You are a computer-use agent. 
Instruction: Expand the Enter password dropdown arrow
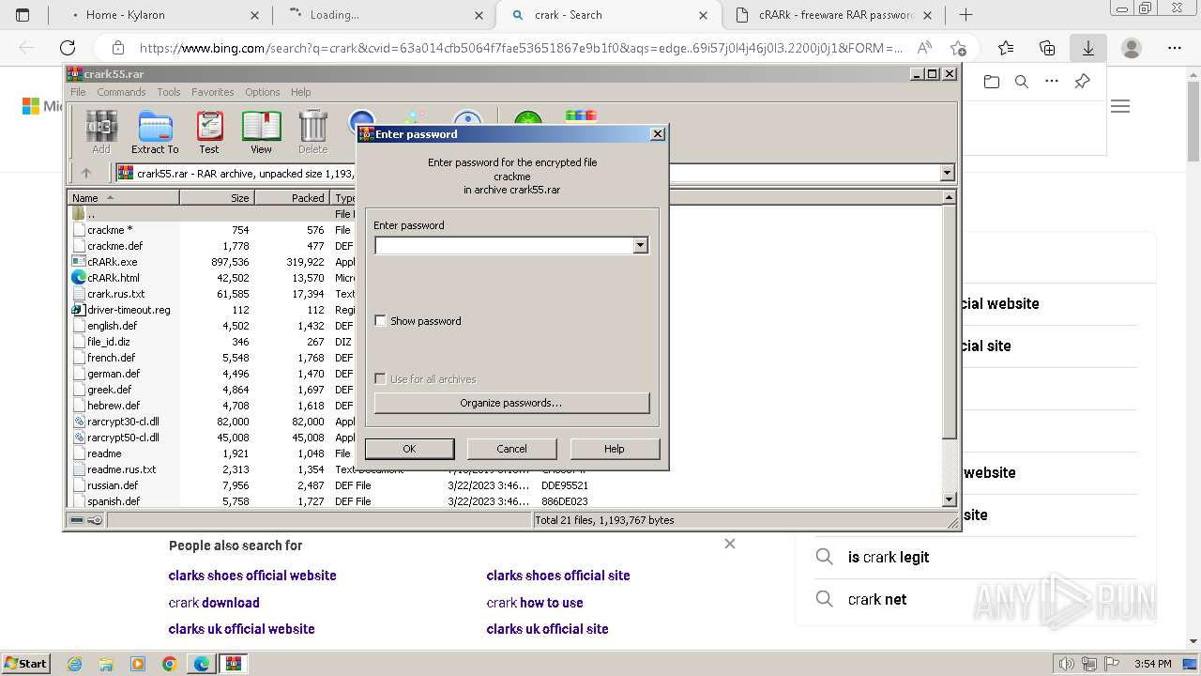(x=640, y=245)
